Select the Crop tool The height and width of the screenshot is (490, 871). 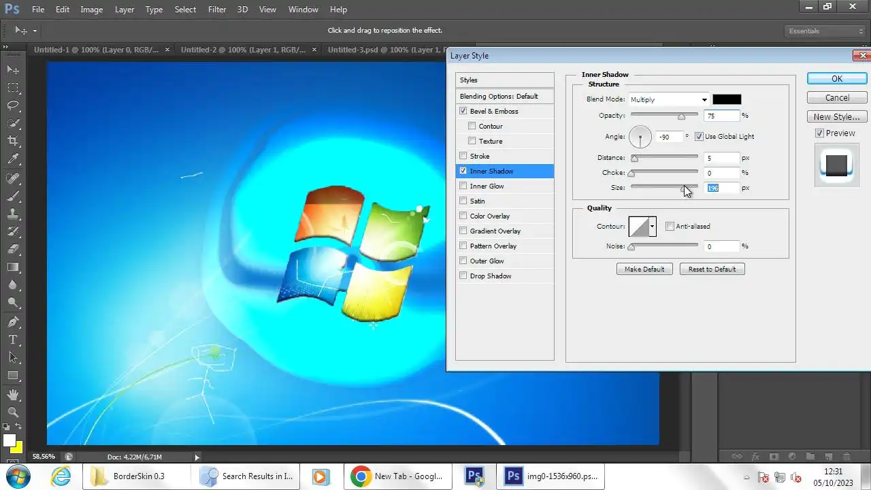coord(13,141)
